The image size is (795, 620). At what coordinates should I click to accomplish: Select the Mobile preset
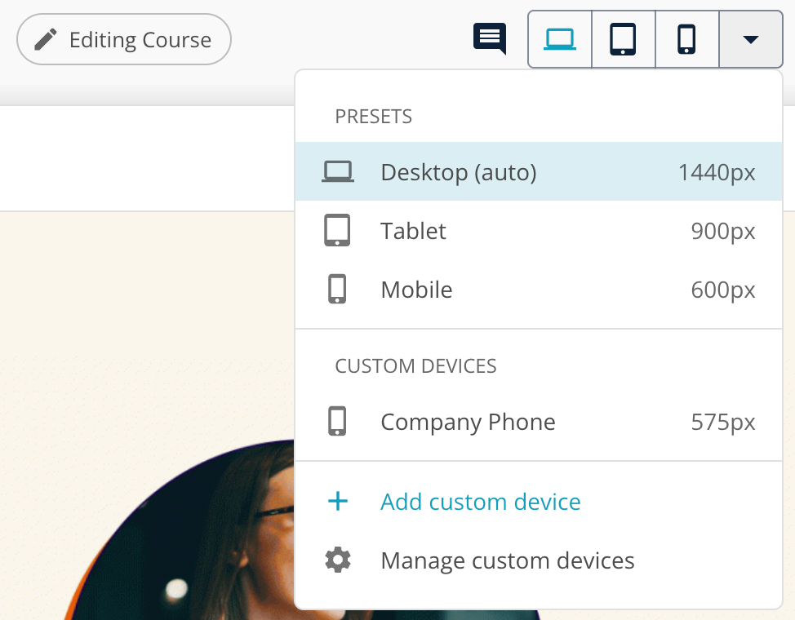click(x=539, y=290)
